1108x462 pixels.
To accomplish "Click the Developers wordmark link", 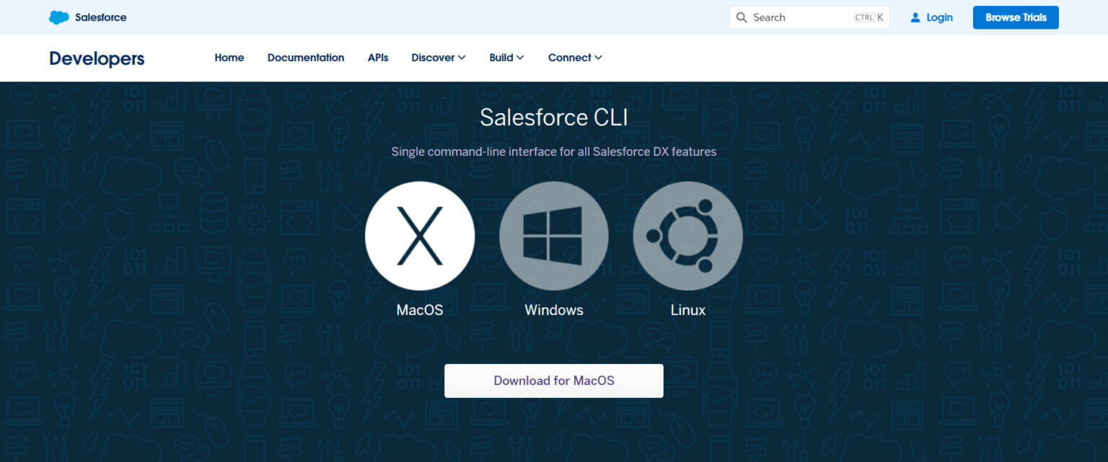I will (96, 58).
